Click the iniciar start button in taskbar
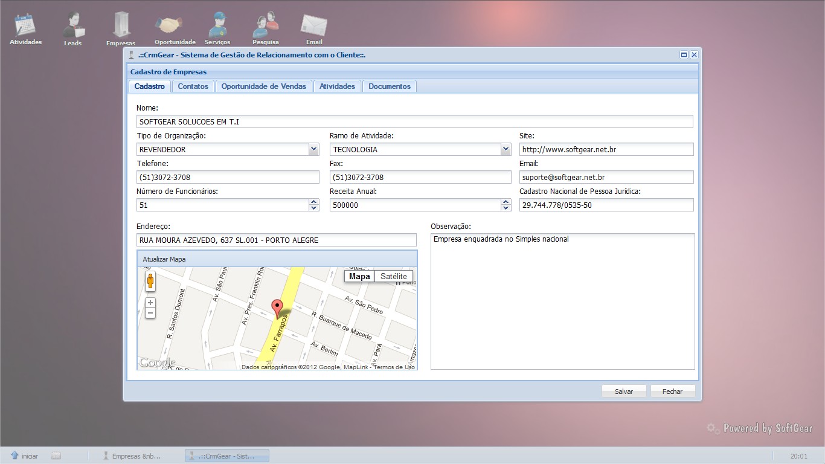 25,456
